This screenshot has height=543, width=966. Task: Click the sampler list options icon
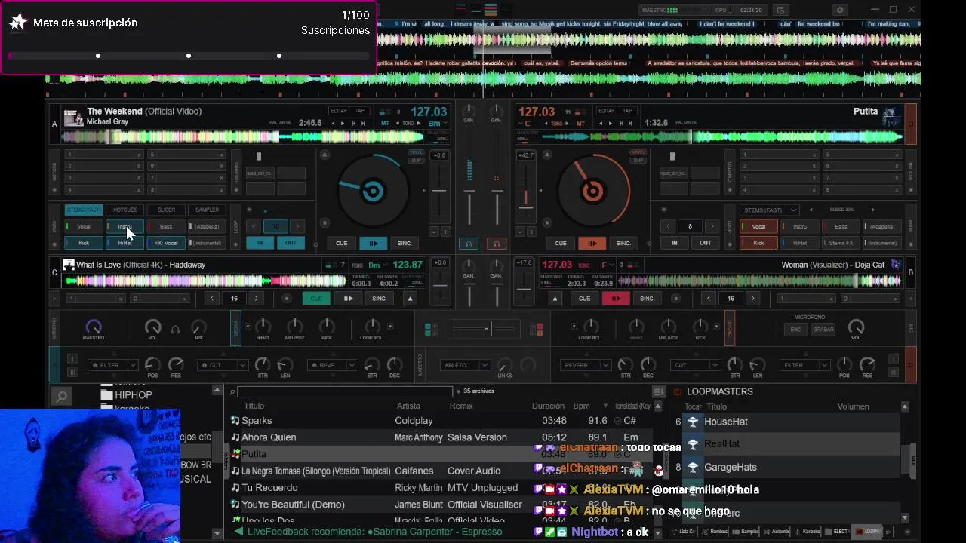pyautogui.click(x=658, y=391)
